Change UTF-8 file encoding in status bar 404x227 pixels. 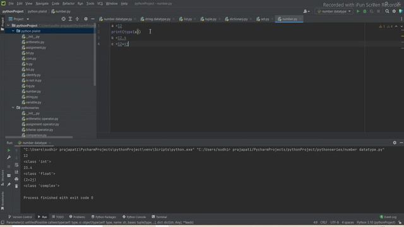tap(335, 223)
